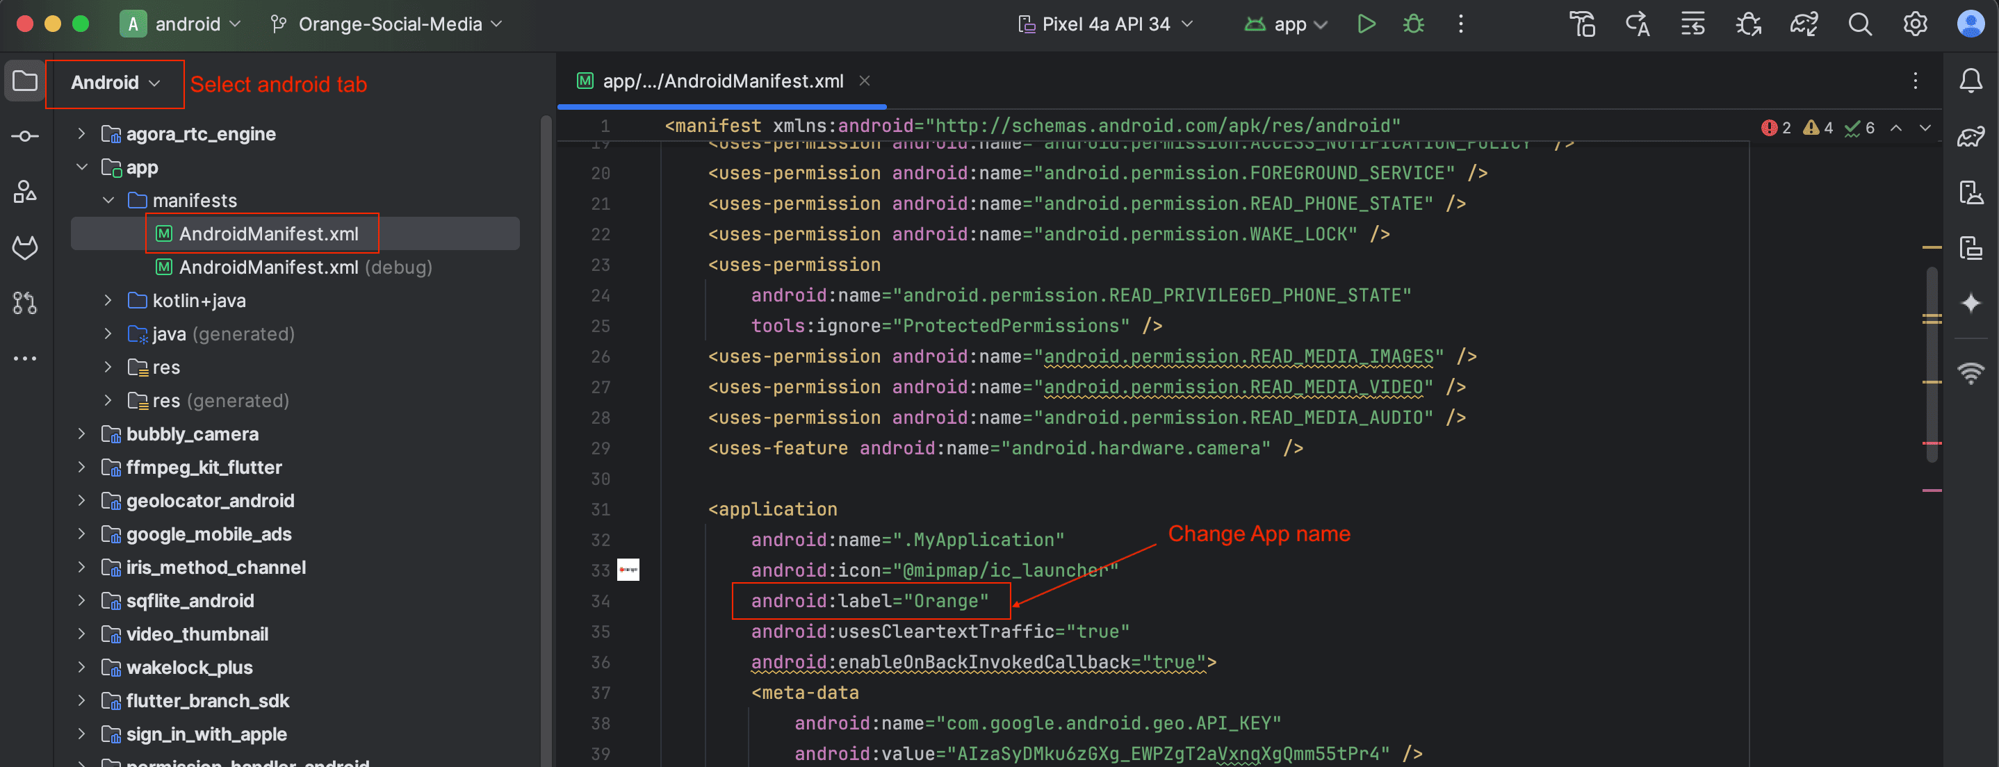Close the AndroidManifest.xml tab
Screen dimensions: 1999x767
[865, 81]
